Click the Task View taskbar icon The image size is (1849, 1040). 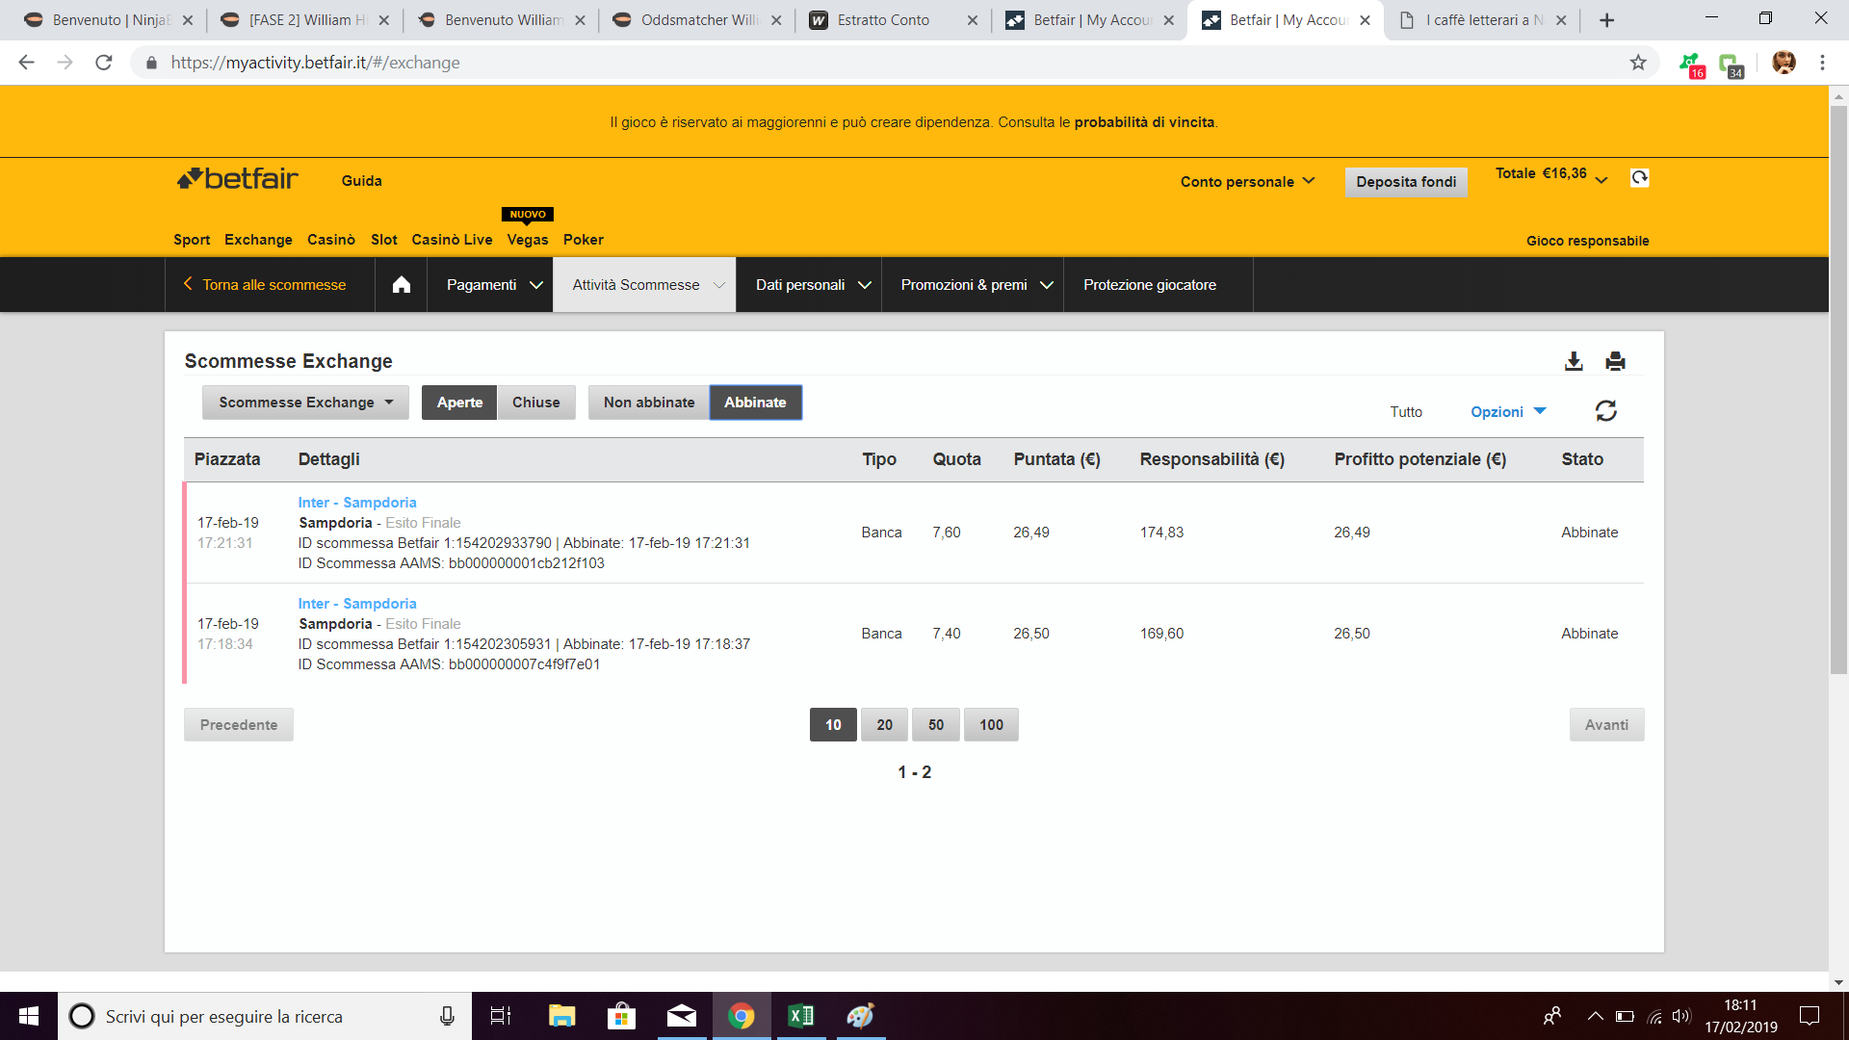point(501,1016)
